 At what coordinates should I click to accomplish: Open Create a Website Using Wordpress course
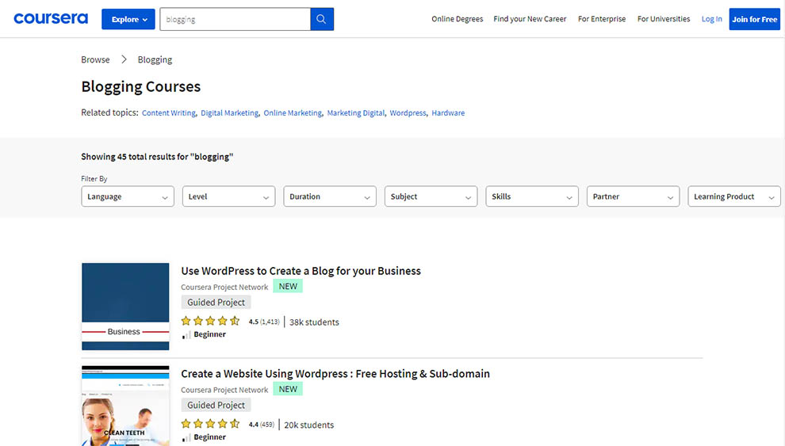(335, 374)
